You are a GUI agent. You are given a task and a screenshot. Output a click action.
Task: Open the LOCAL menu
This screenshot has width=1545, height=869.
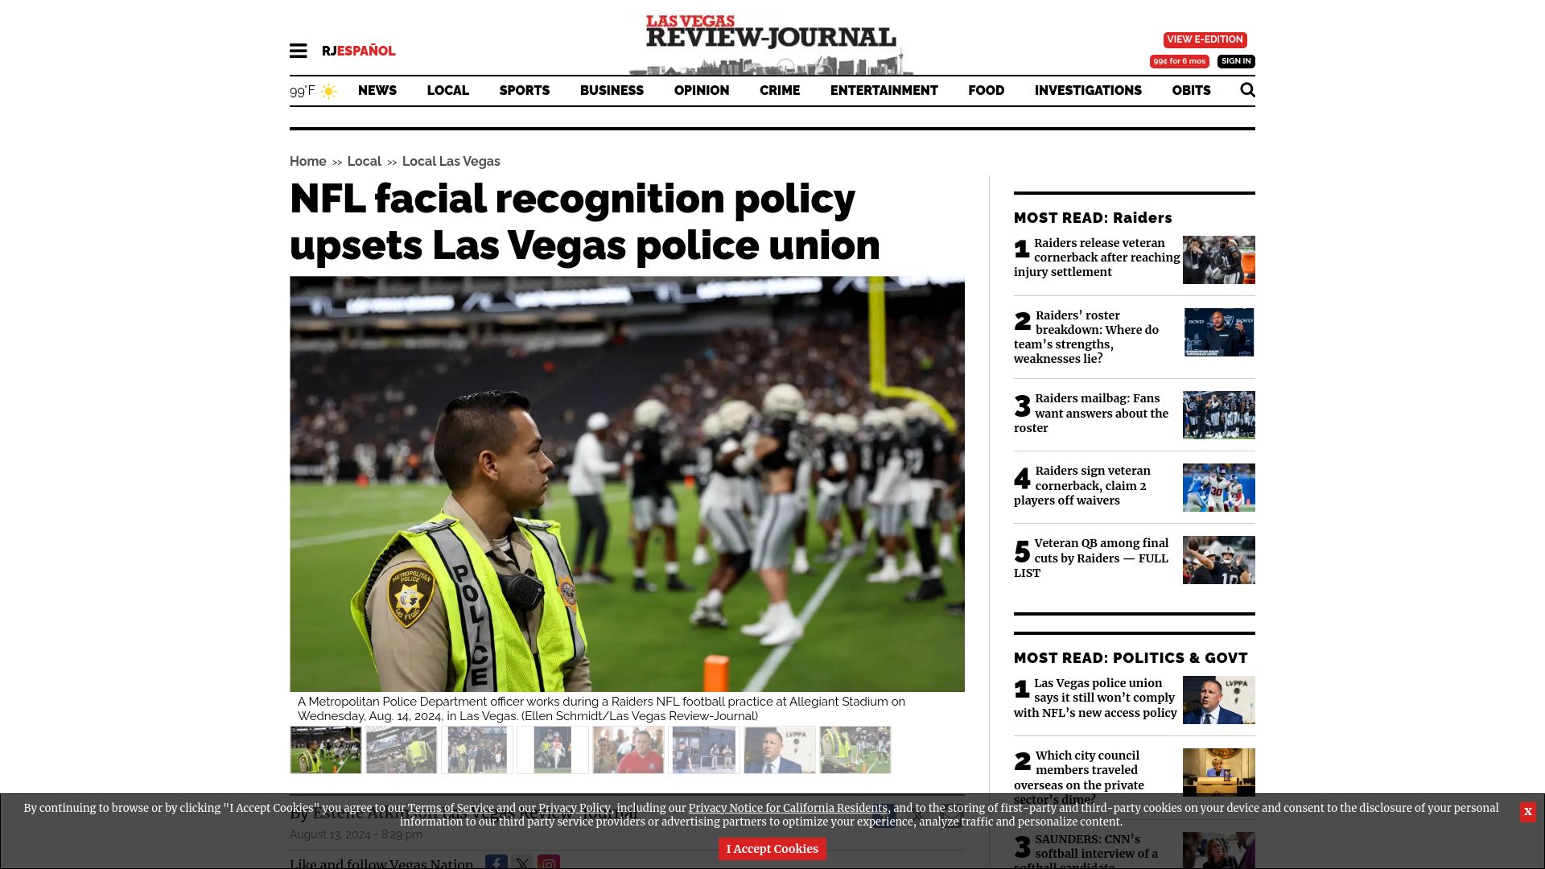click(447, 90)
